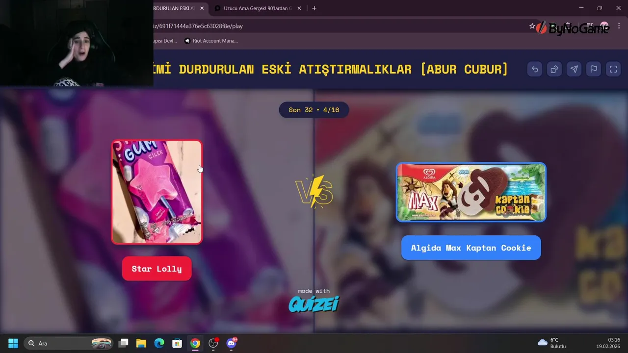Open OBS Studio from the taskbar
The image size is (628, 353).
point(213,343)
